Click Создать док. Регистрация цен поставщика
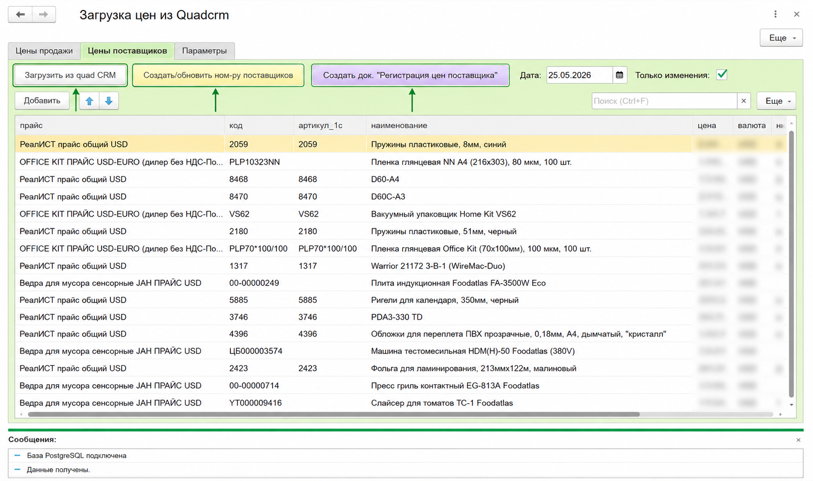This screenshot has height=481, width=813. 410,75
